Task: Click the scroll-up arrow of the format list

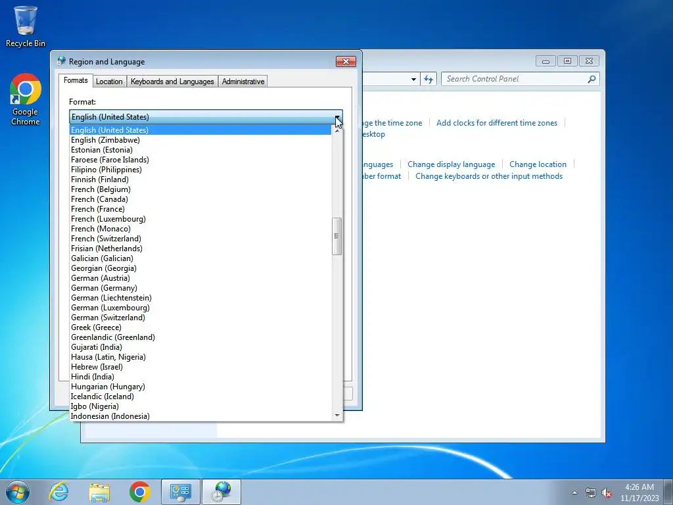Action: tap(337, 130)
